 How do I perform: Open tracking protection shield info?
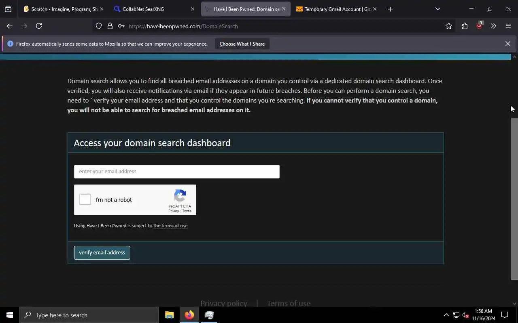coord(99,26)
